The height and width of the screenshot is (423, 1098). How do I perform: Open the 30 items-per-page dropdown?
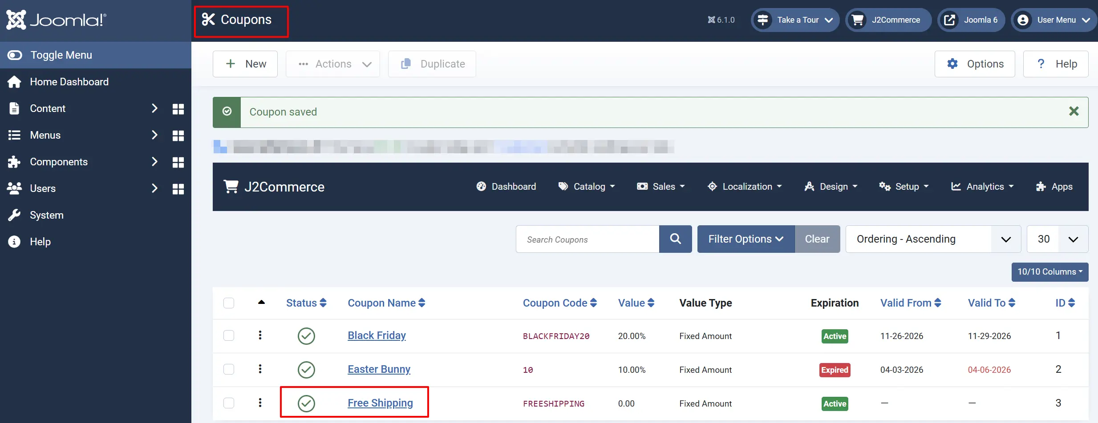(x=1057, y=239)
